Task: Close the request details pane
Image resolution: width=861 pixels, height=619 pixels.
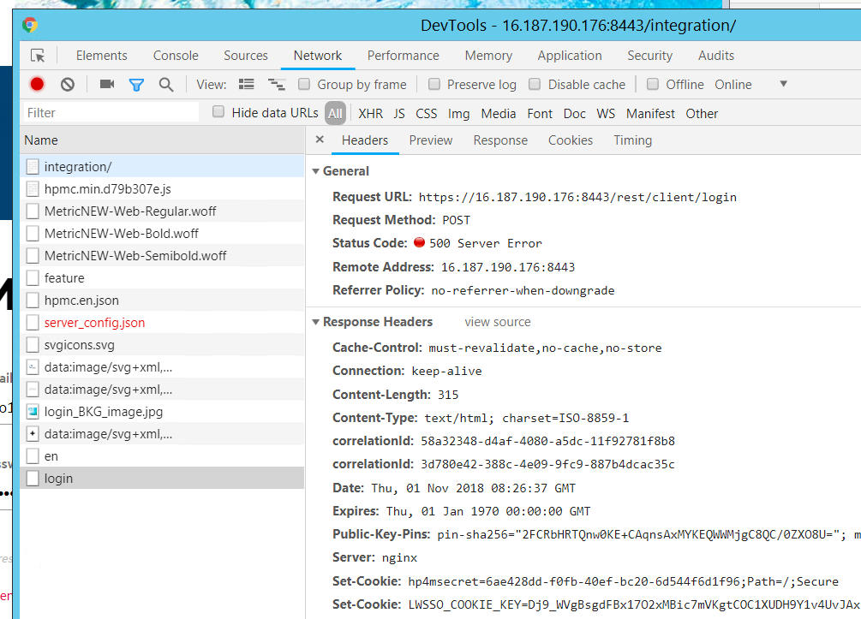Action: (320, 140)
